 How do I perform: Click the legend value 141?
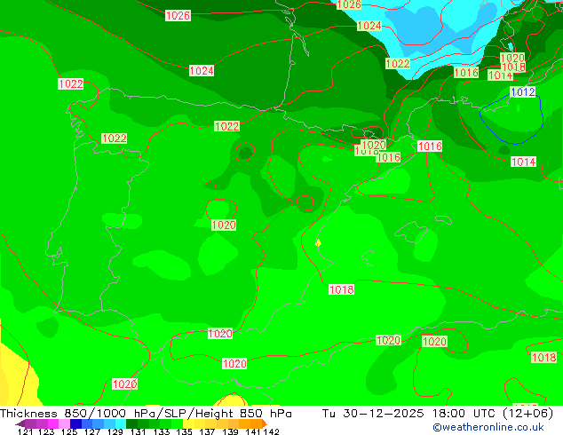253,431
